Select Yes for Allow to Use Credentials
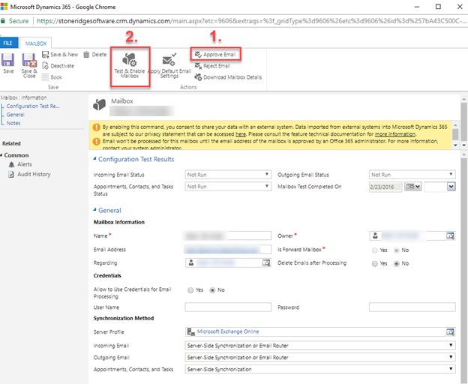This screenshot has width=468, height=384. 190,290
